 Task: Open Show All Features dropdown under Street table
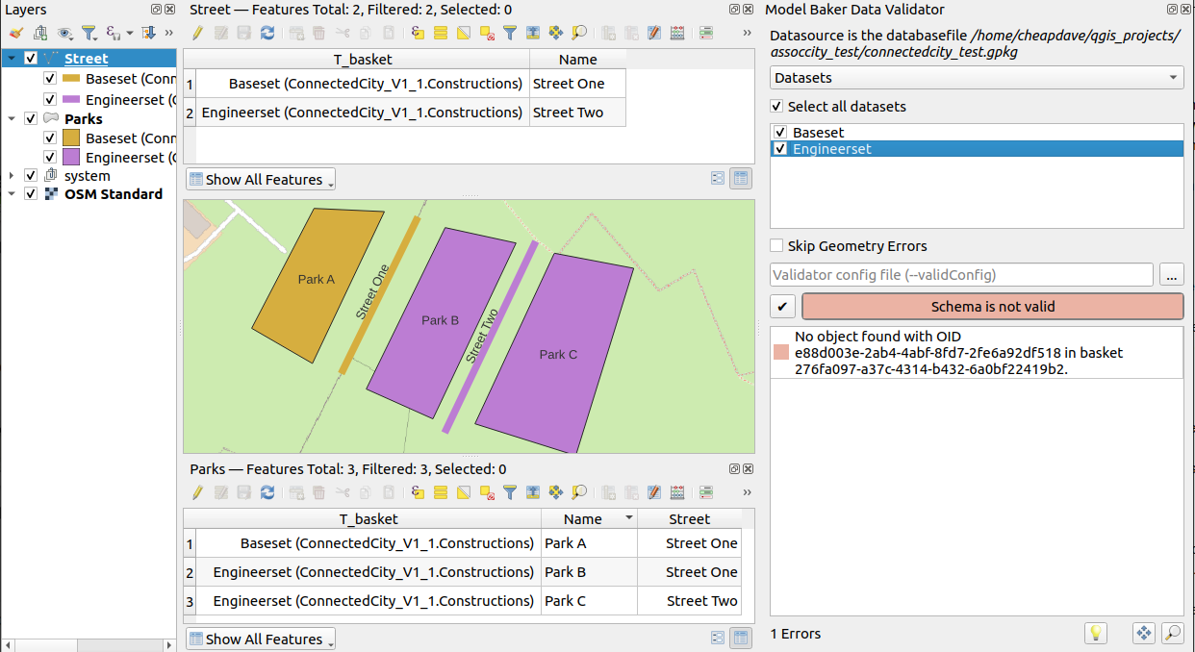pyautogui.click(x=261, y=180)
